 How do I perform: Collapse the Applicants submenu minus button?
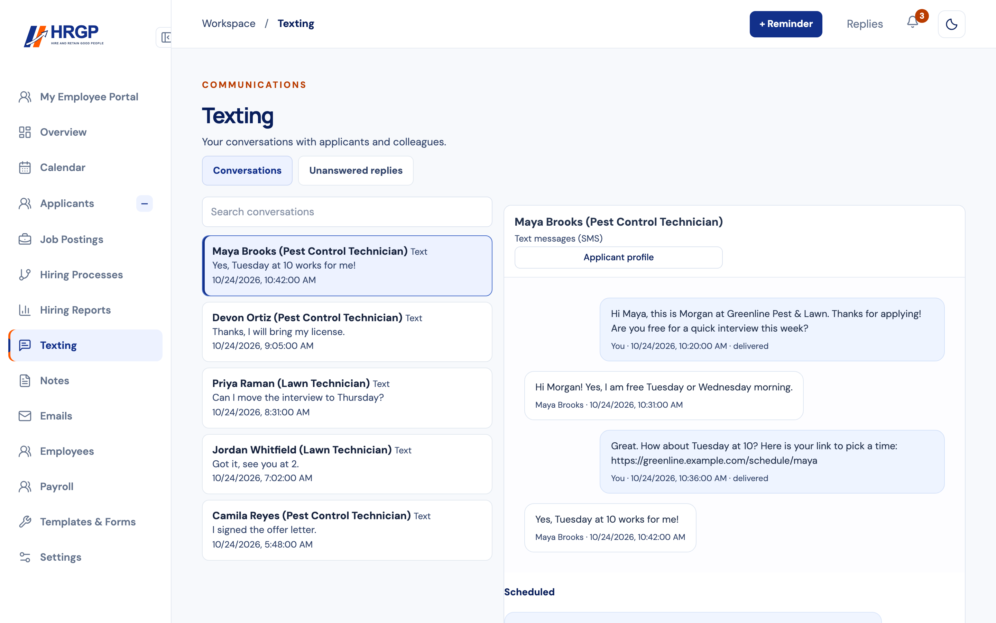[x=145, y=204]
